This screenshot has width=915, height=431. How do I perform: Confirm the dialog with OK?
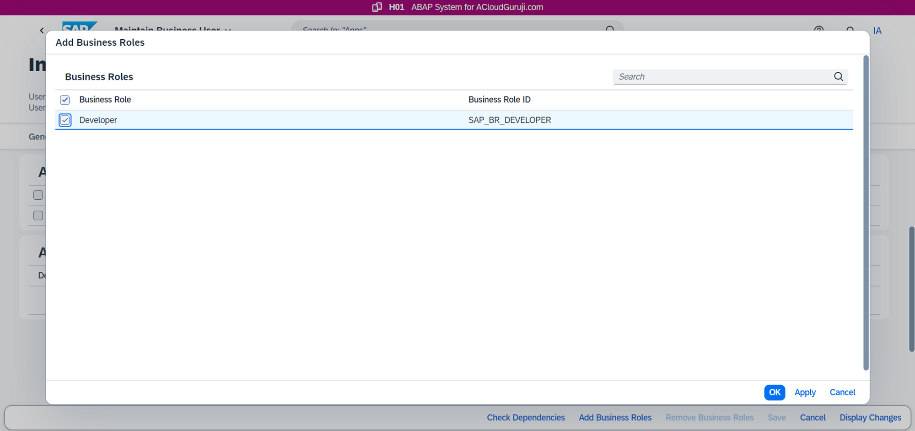coord(774,392)
